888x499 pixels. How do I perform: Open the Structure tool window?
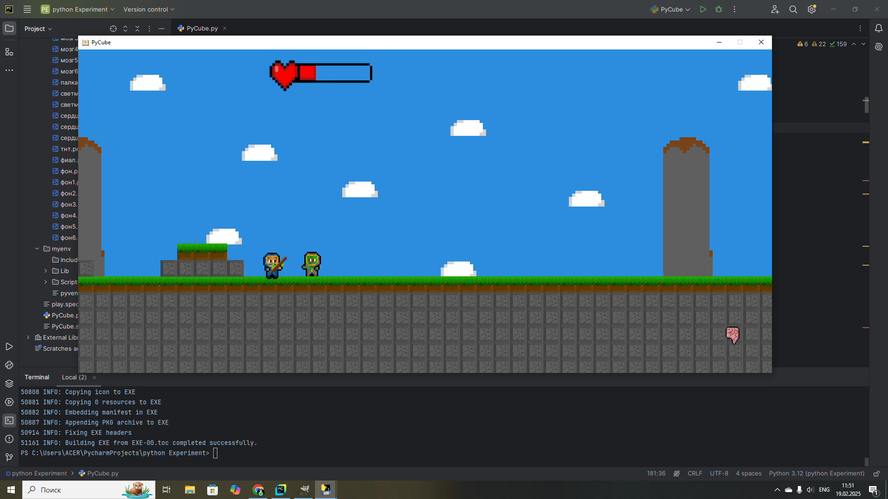(9, 52)
